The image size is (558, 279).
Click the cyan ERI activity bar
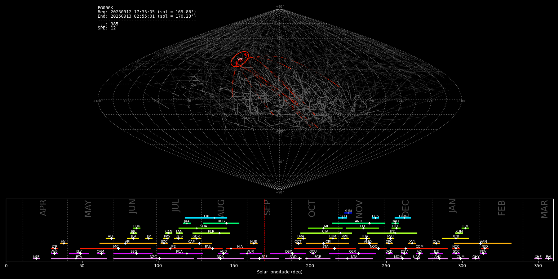[206, 218]
